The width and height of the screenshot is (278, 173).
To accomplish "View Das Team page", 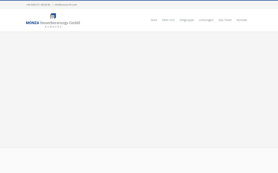I will point(225,20).
